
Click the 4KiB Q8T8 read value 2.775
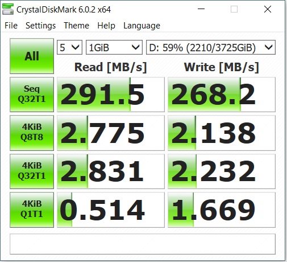(111, 133)
